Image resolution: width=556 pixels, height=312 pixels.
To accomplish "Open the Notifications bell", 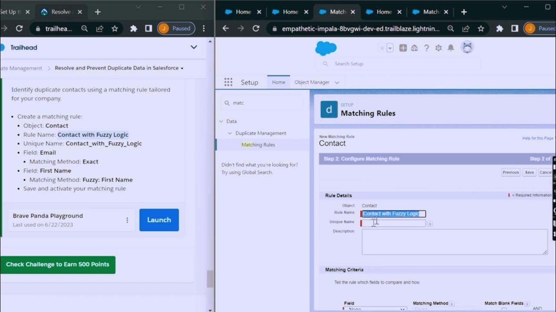I will pos(451,48).
